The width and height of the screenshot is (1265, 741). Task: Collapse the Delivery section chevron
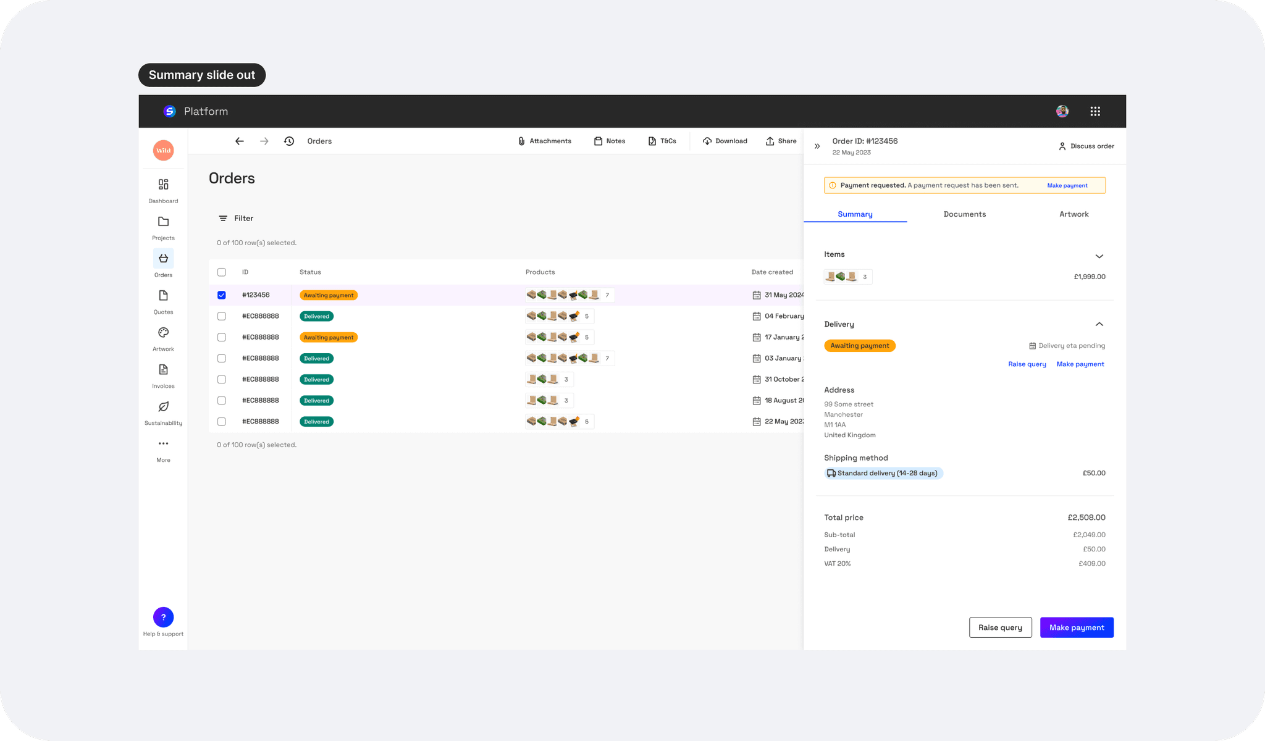(1099, 324)
